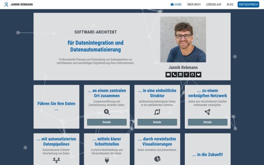
Task: Click the 'Professionelle Planung und Entwicklung' paragraph
Action: [x=95, y=61]
